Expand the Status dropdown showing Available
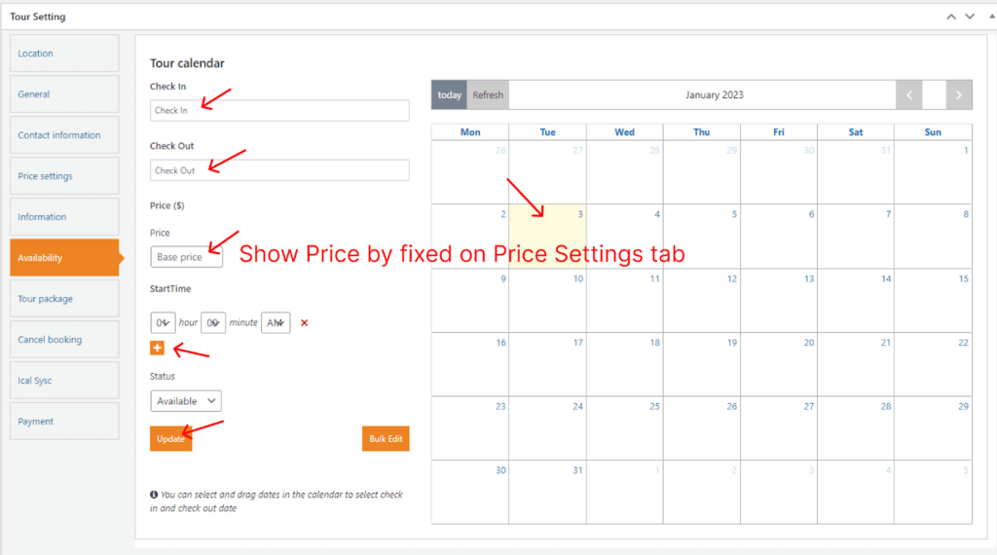The image size is (997, 555). [186, 401]
